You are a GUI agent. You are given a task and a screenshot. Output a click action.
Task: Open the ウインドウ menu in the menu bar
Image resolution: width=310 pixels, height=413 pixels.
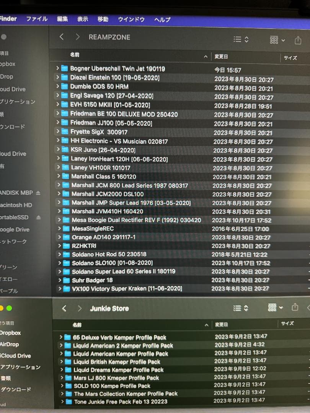(x=131, y=19)
